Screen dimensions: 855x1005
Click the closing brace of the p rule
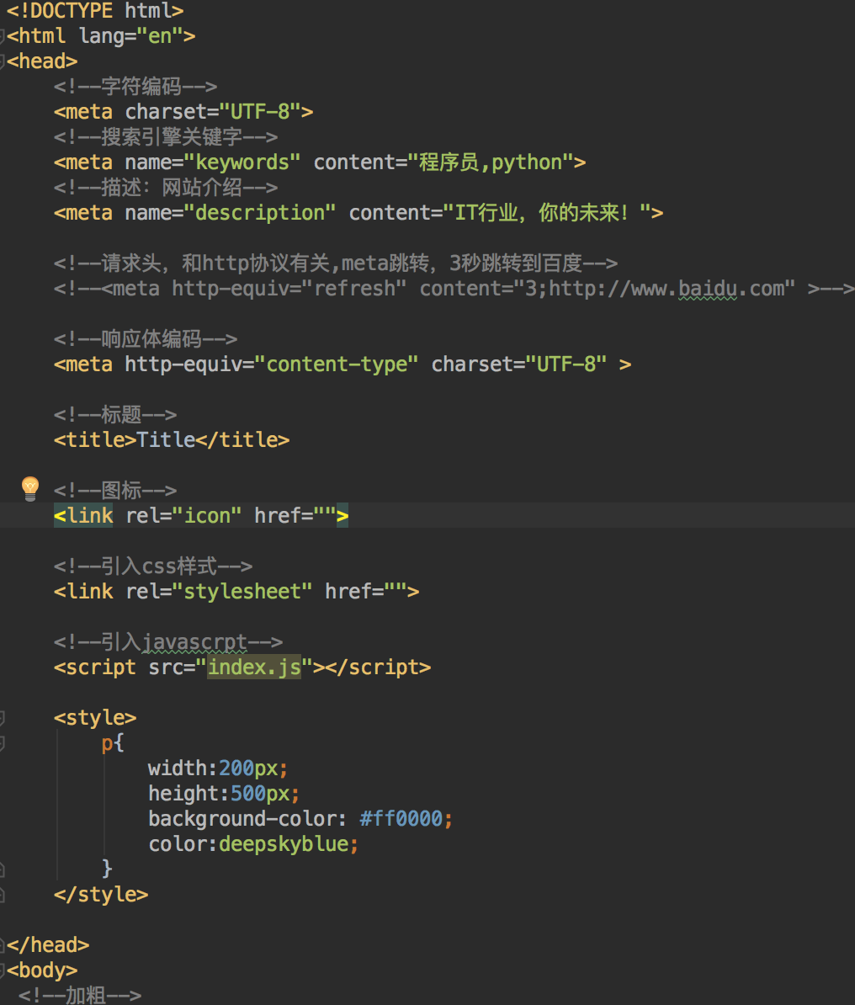[x=107, y=869]
